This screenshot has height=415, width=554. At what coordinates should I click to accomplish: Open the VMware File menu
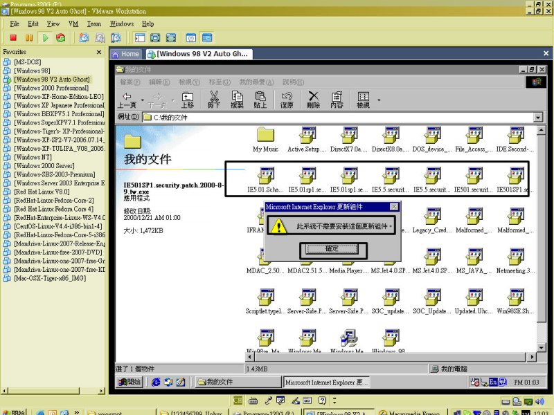[15, 24]
